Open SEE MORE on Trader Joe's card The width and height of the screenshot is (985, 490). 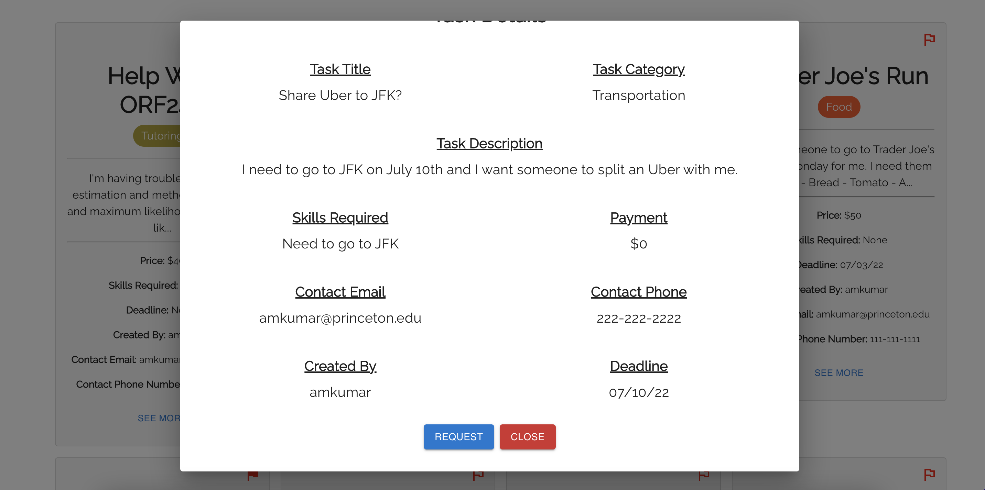tap(838, 373)
